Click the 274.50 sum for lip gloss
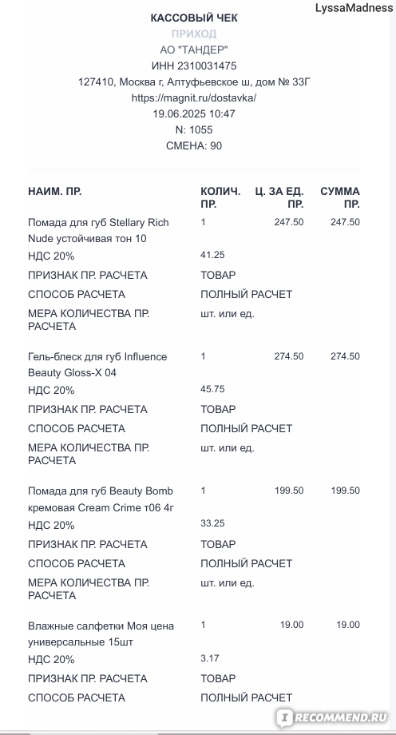This screenshot has width=396, height=735. [x=345, y=356]
